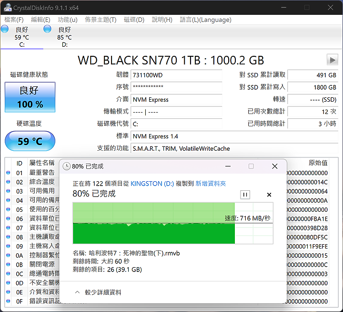343x312 pixels.
Task: Open the 檔案(F) menu
Action: tap(14, 20)
